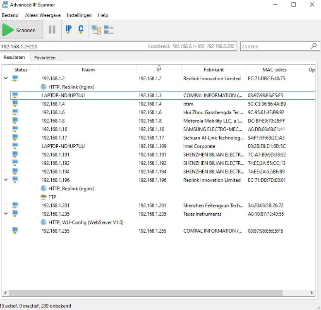Collapse the 192.168.1.235 device entry
Screen dimensions: 321x310
click(x=6, y=214)
